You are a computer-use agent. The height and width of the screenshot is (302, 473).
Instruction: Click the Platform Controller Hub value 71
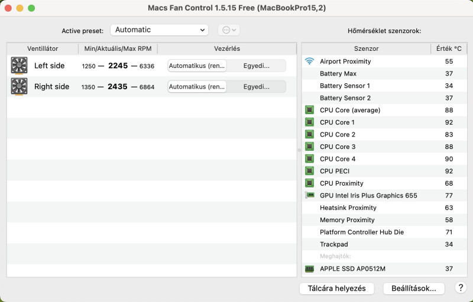point(449,232)
